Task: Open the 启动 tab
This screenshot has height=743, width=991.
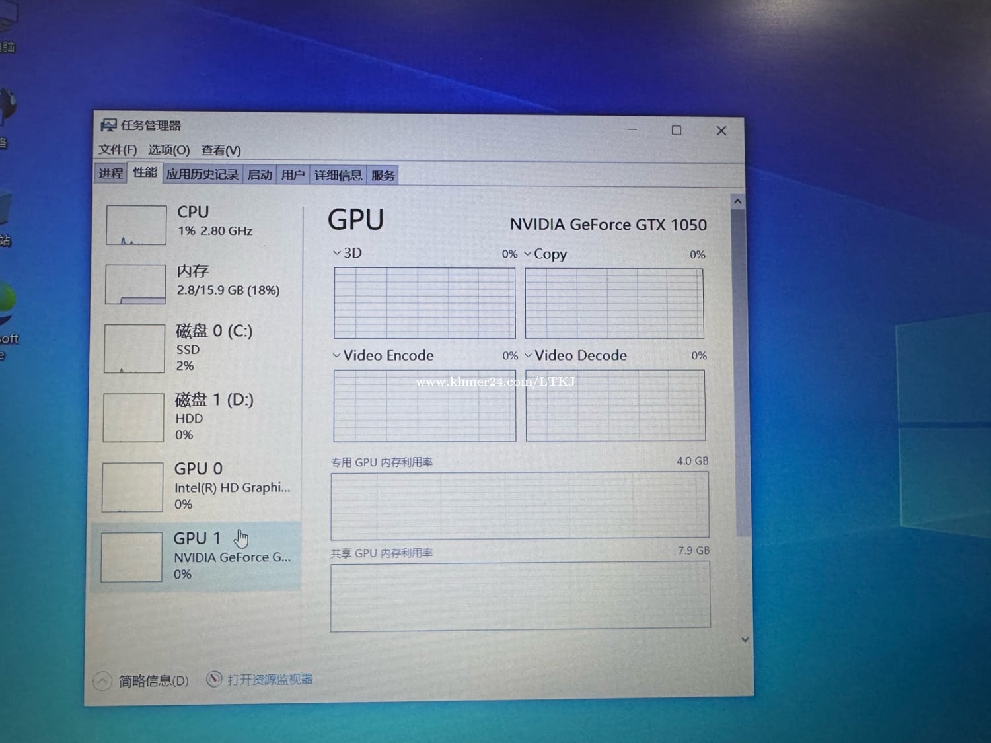Action: [x=260, y=175]
